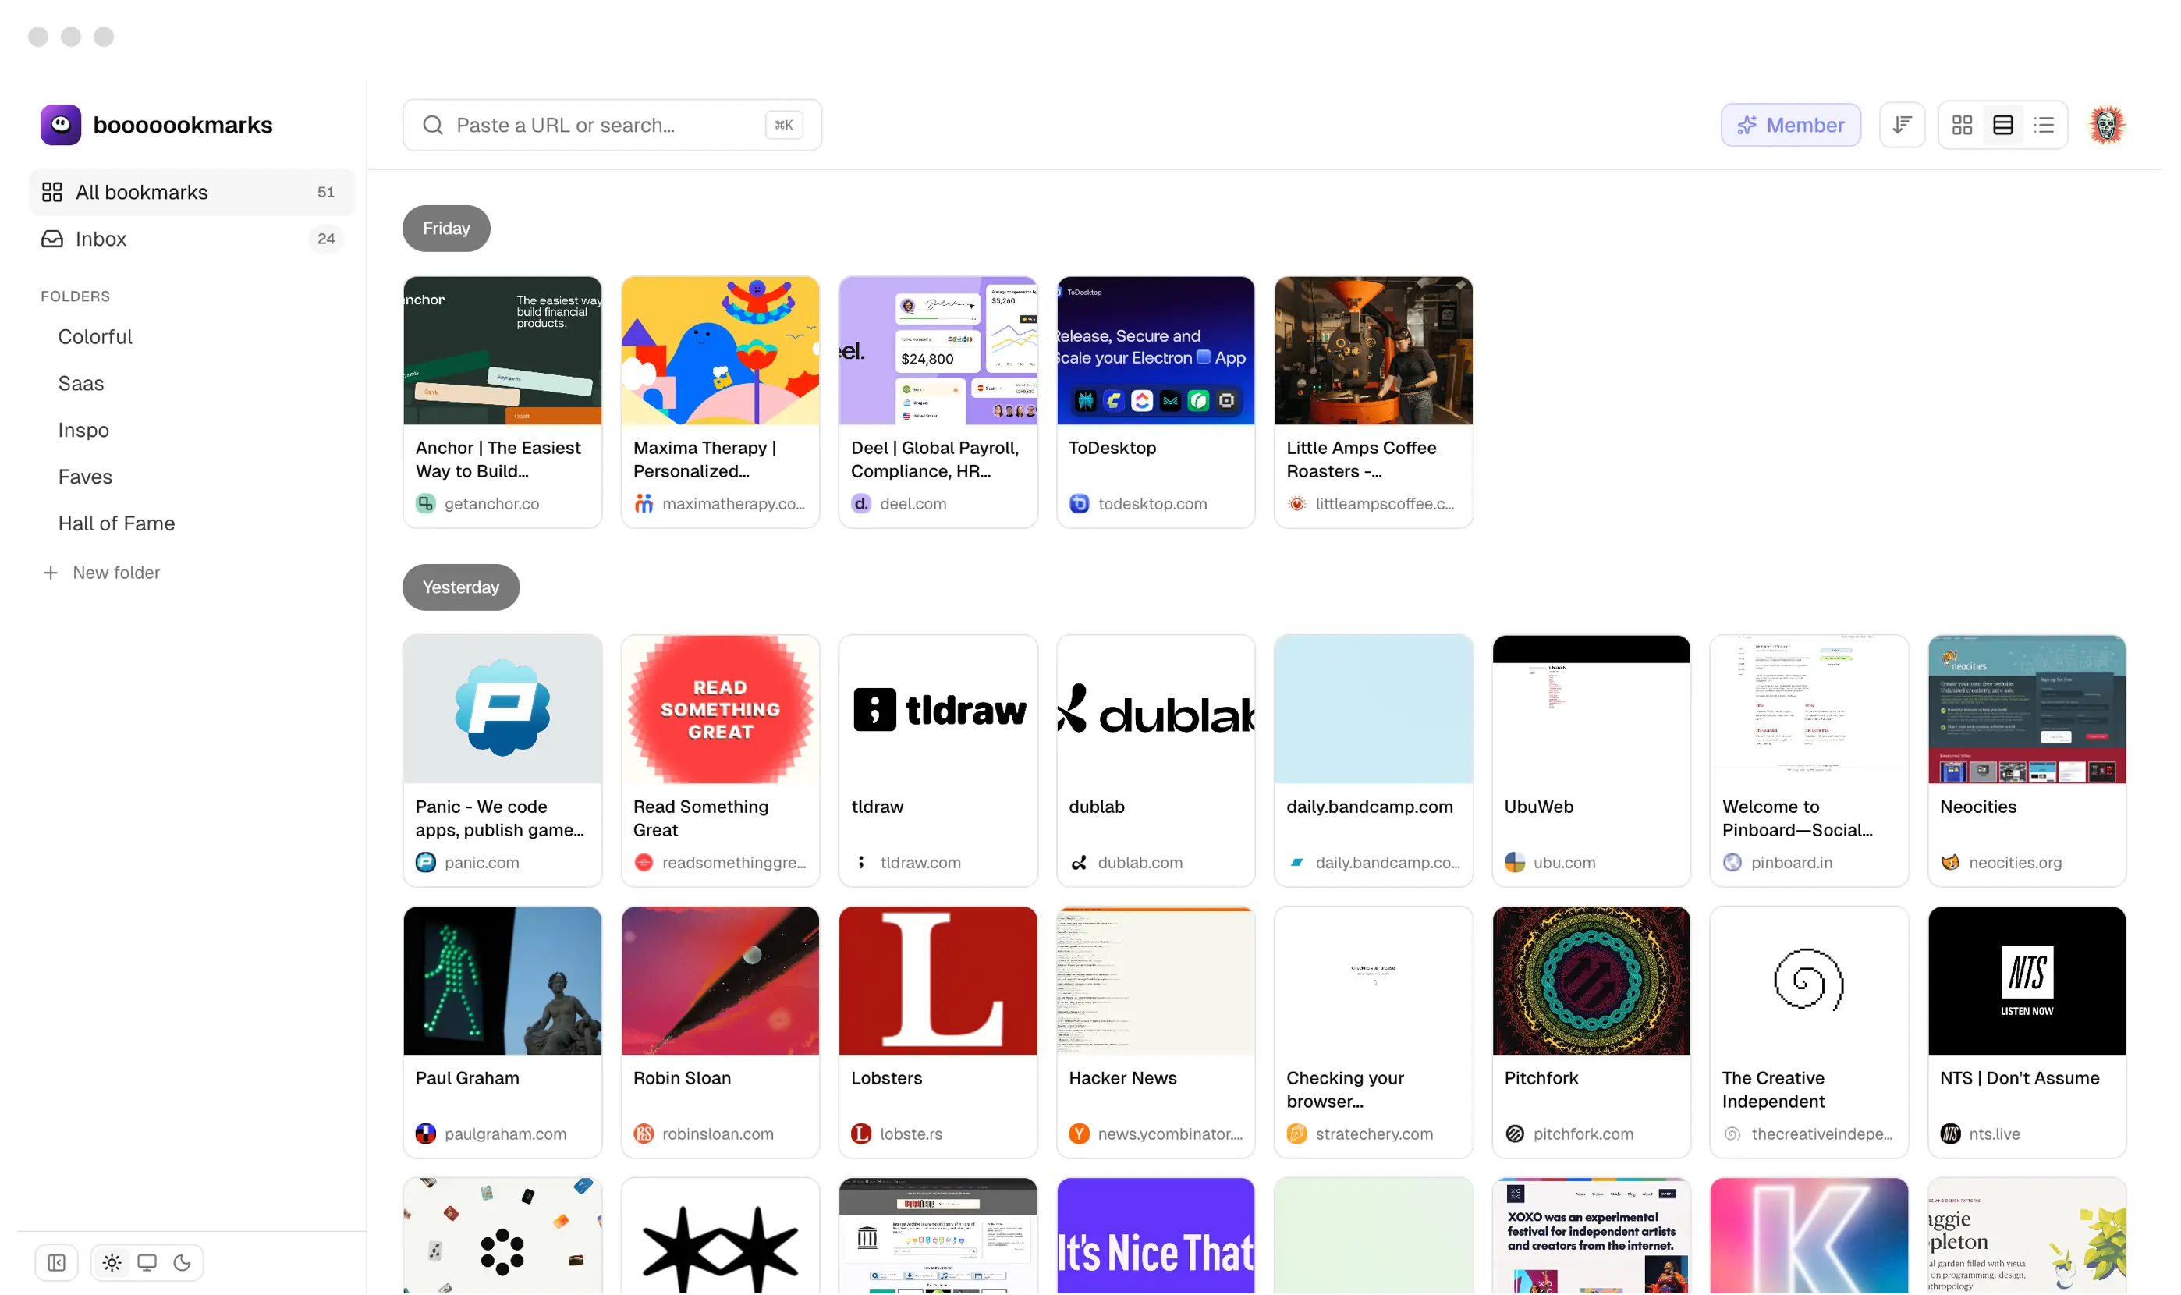
Task: Open the Inbox section
Action: [192, 238]
